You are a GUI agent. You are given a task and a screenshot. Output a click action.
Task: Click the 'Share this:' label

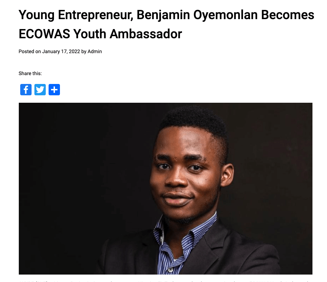[x=30, y=73]
